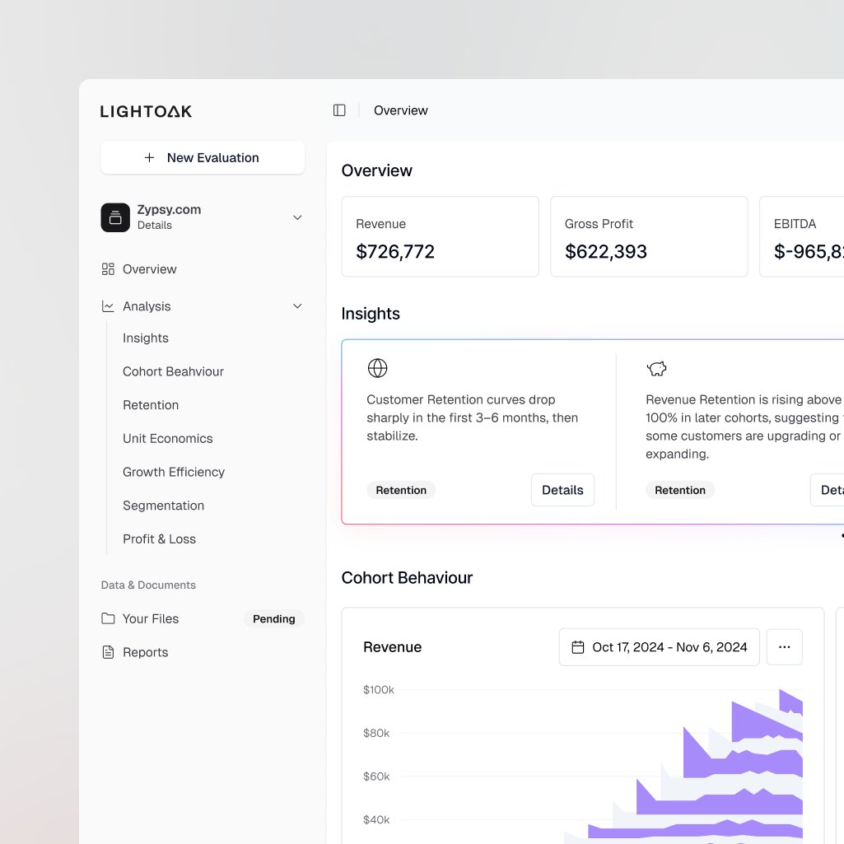
Task: Expand the Zypsy.com company dropdown
Action: pos(297,217)
